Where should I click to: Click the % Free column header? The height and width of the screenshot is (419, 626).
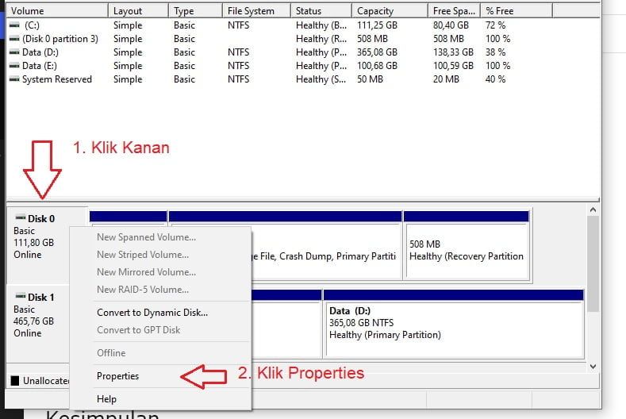pos(517,11)
